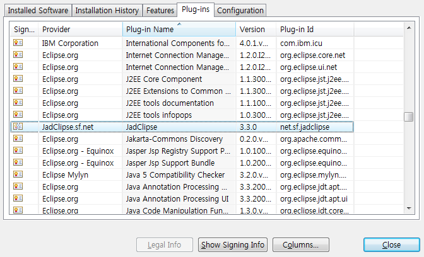
Task: Sort by Plug-in Id column header
Action: point(315,29)
